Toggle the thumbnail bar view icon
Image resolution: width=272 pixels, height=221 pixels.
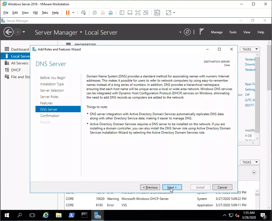coord(130,13)
